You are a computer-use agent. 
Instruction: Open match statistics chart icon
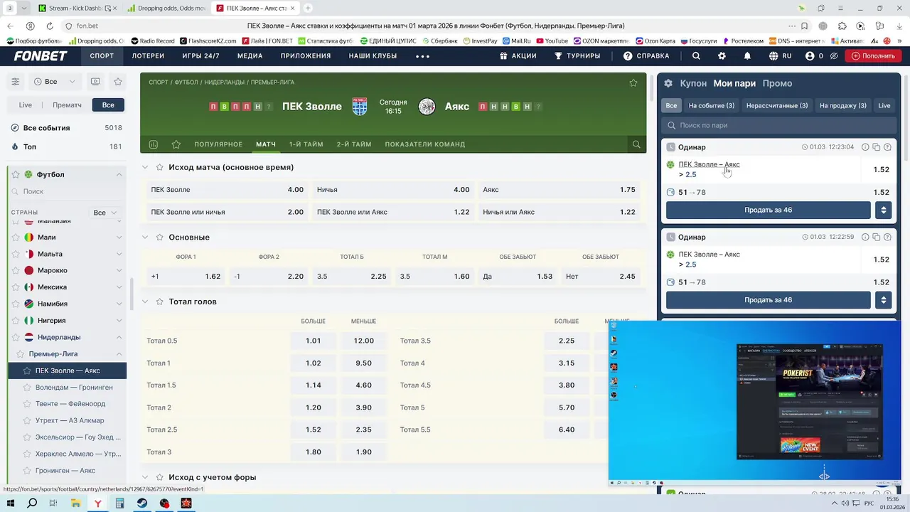(x=153, y=144)
